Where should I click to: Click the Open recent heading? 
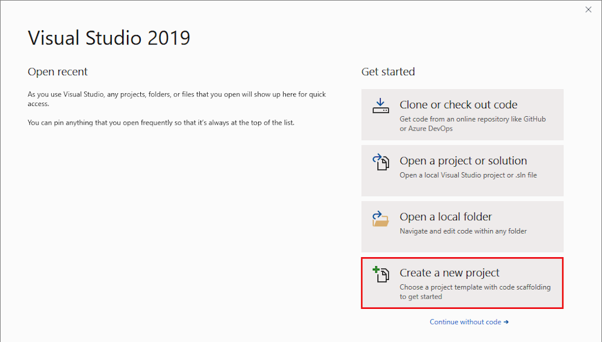(58, 72)
